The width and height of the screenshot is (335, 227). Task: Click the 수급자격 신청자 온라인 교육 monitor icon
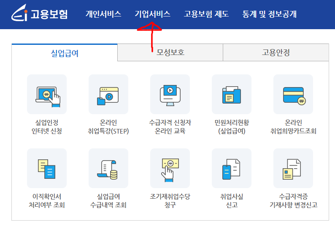170,94
